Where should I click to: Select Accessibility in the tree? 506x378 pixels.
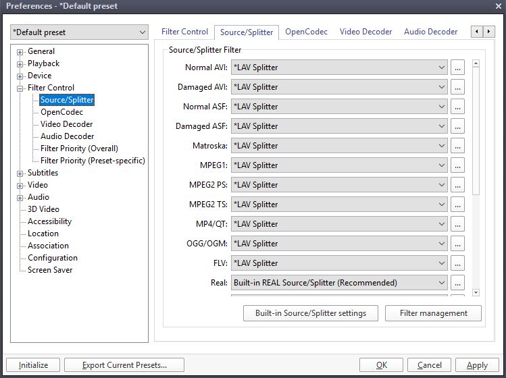click(x=50, y=221)
